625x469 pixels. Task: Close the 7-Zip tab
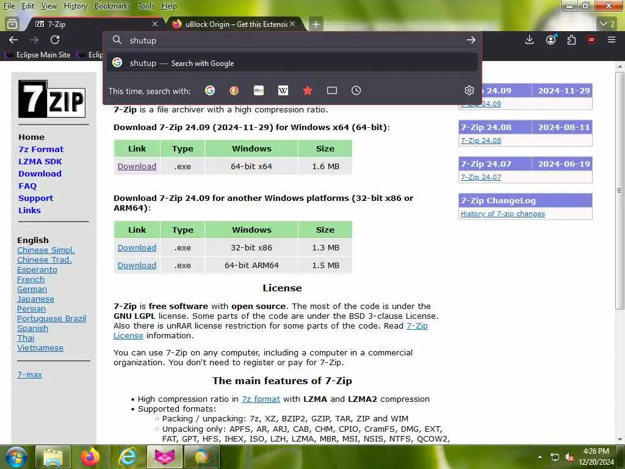click(155, 24)
